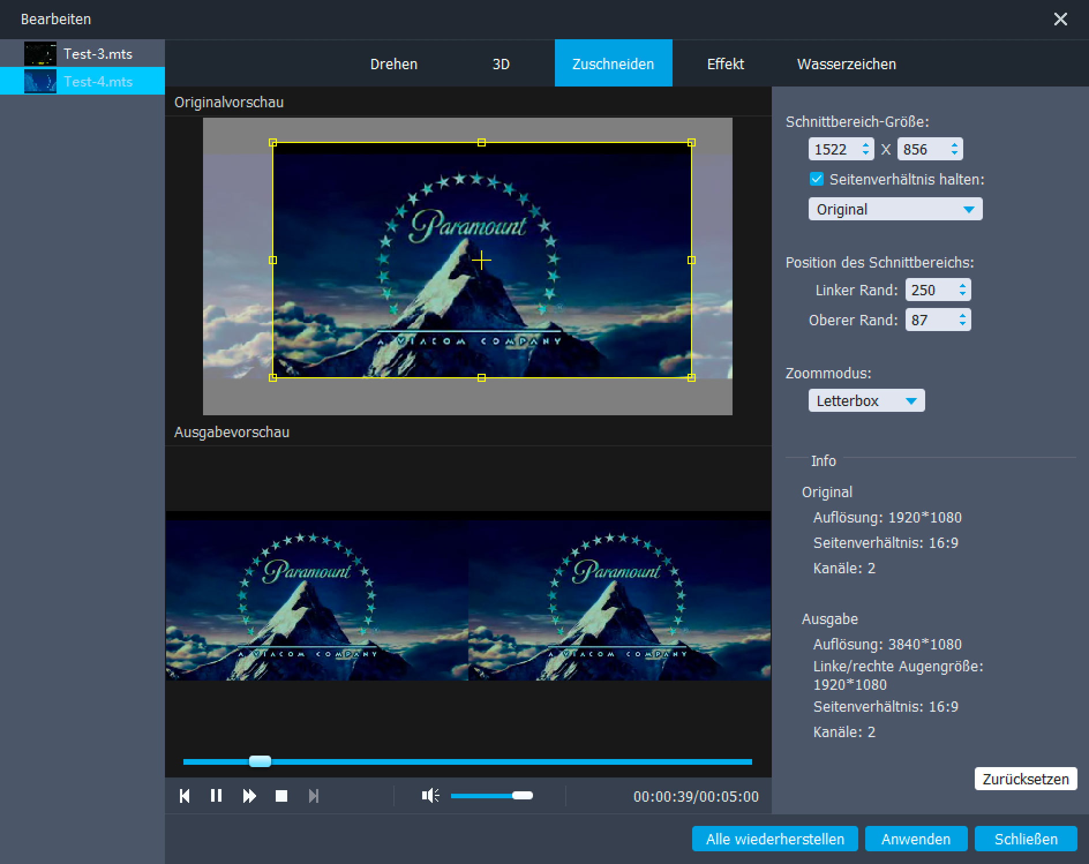Click the left-middle crop handle
Viewport: 1089px width, 864px height.
pyautogui.click(x=273, y=260)
